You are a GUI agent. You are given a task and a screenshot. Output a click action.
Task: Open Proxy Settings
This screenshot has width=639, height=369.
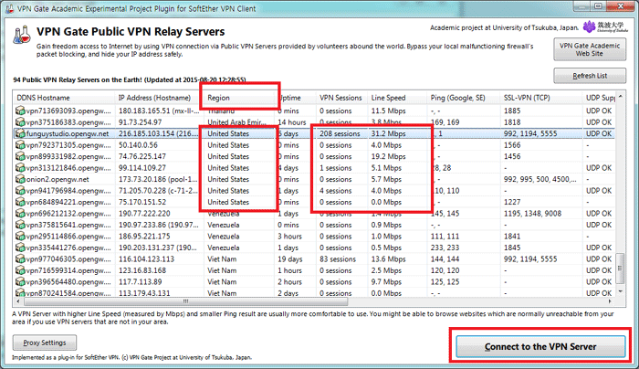pos(45,342)
